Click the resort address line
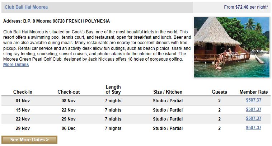The height and width of the screenshot is (146, 272). pos(57,21)
